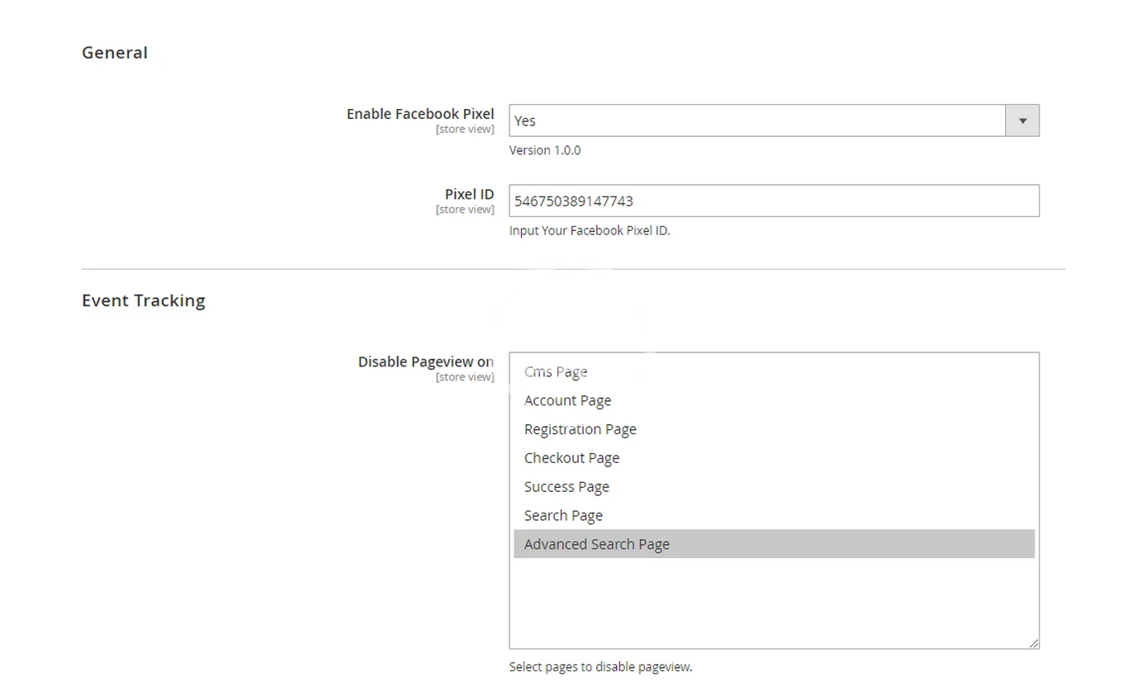The height and width of the screenshot is (685, 1142).
Task: Select Cms Page in the pageview list
Action: tap(556, 372)
